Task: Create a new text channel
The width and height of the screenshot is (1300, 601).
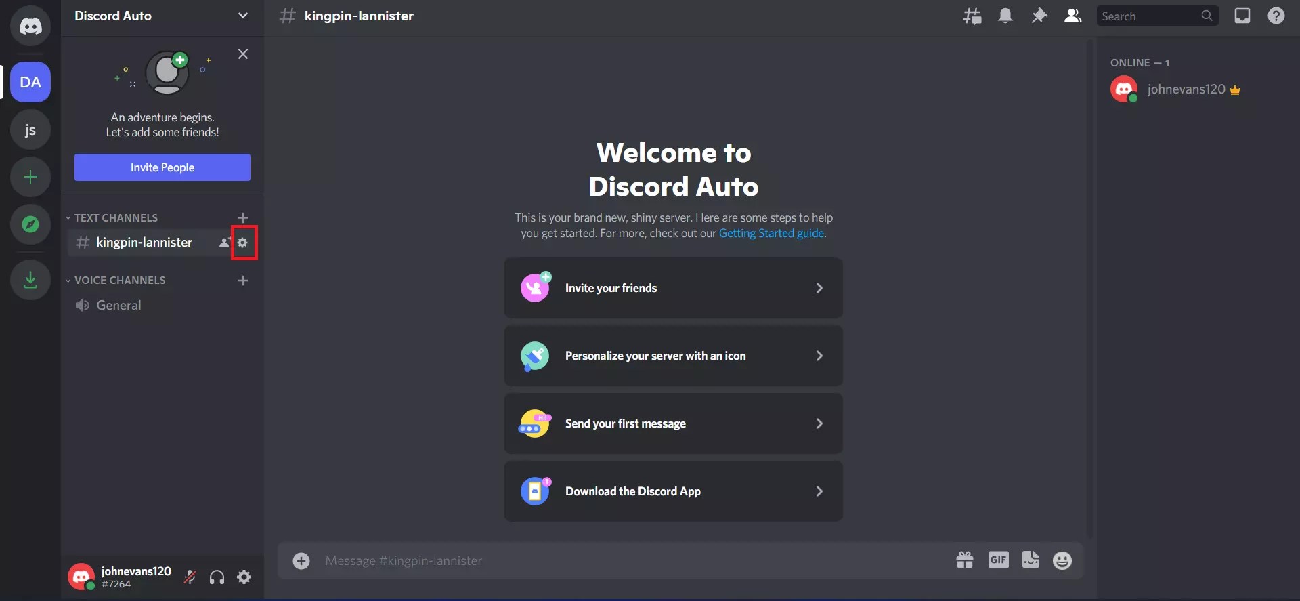Action: pyautogui.click(x=243, y=217)
